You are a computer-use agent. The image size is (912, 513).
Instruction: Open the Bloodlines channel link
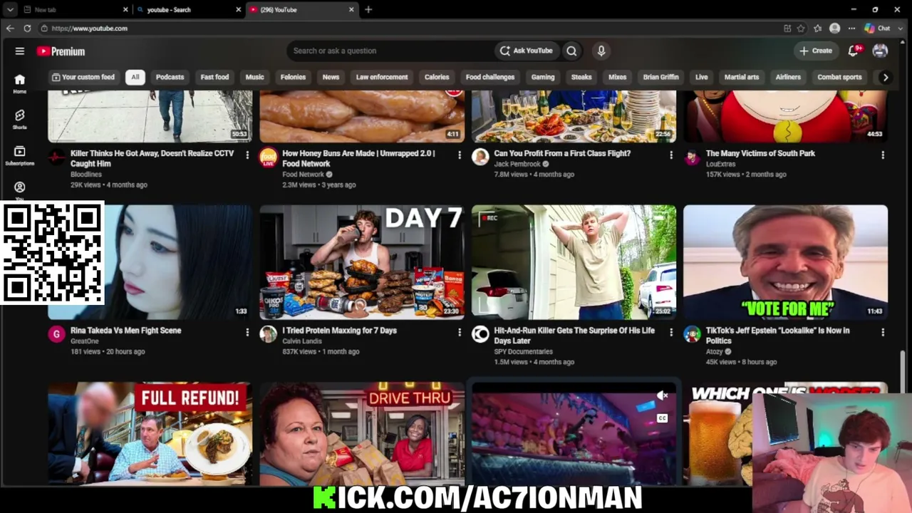pos(86,175)
